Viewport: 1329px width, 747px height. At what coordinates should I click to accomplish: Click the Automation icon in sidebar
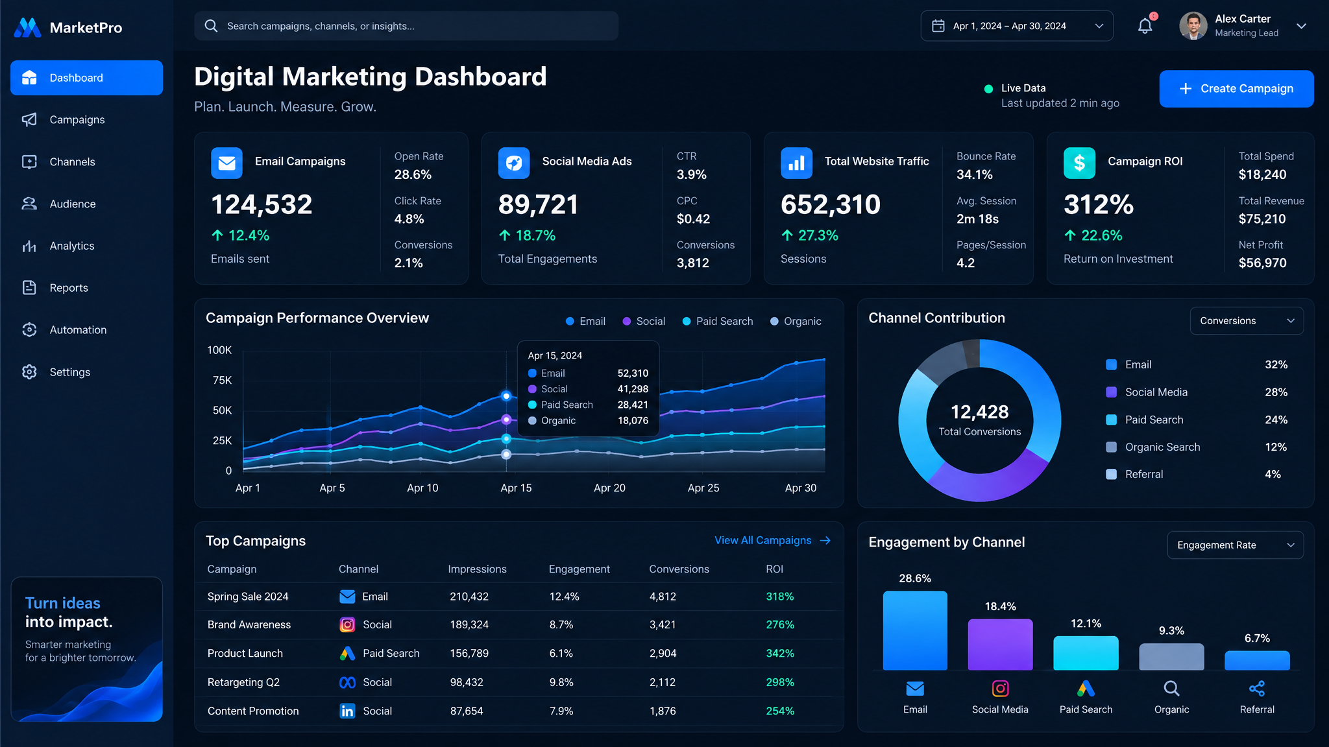tap(29, 329)
